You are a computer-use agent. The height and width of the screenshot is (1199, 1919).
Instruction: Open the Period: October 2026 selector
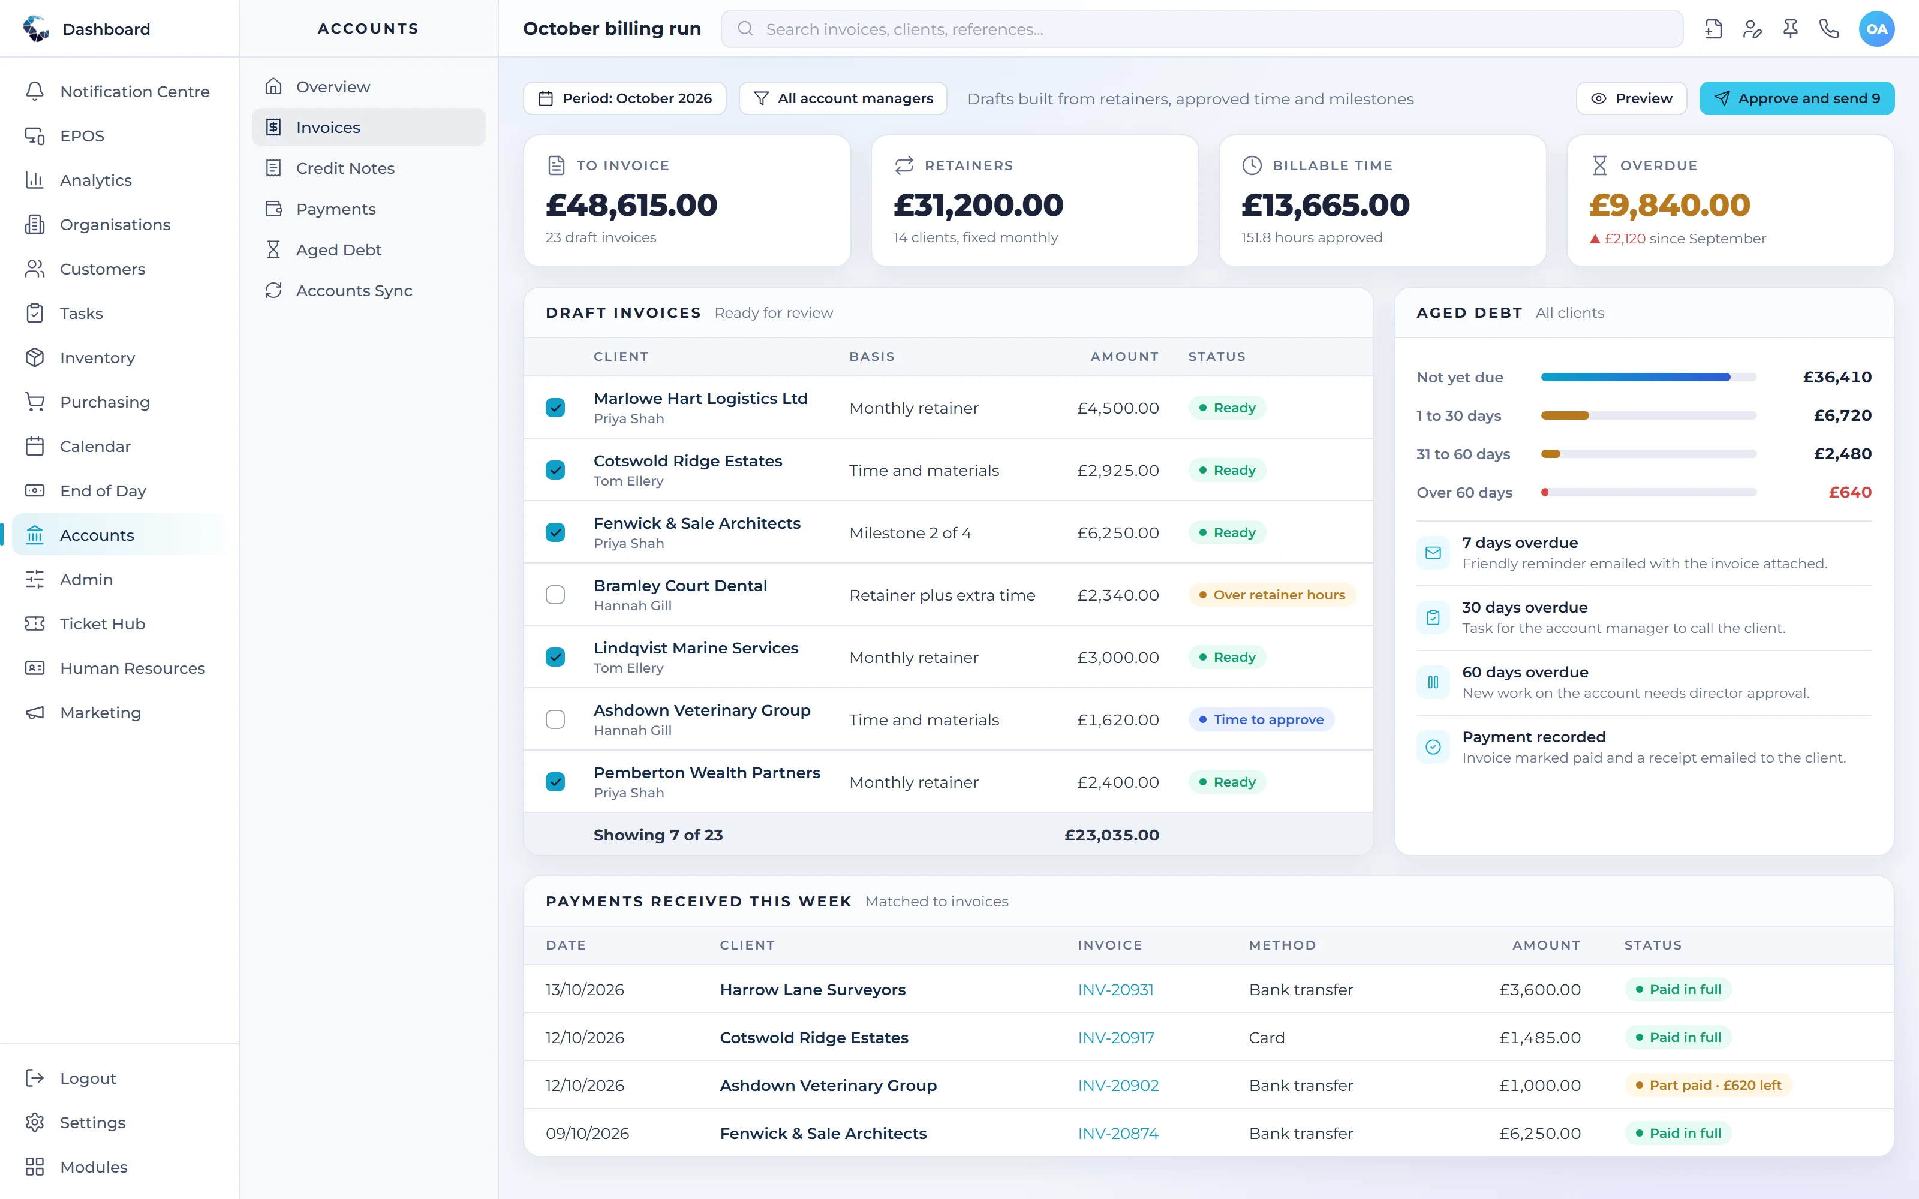tap(625, 98)
